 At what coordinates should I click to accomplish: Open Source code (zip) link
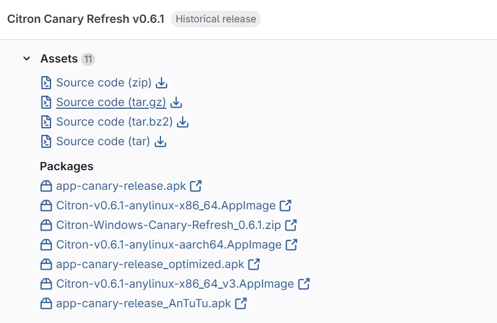click(x=104, y=83)
